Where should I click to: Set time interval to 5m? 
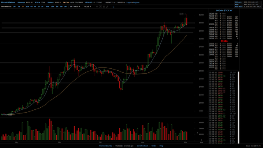[x=57, y=7]
